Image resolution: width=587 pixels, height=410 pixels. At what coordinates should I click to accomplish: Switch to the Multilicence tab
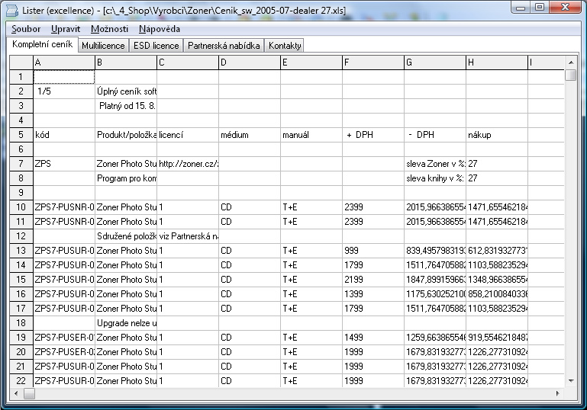[103, 46]
